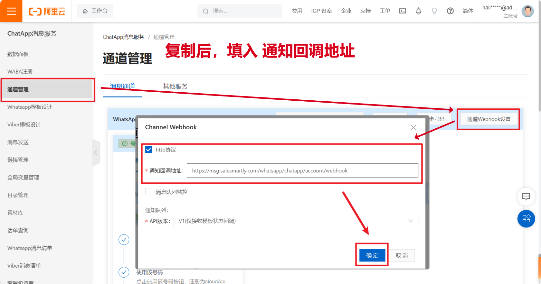Uncheck the http协议 checkbox
The image size is (541, 284).
149,150
